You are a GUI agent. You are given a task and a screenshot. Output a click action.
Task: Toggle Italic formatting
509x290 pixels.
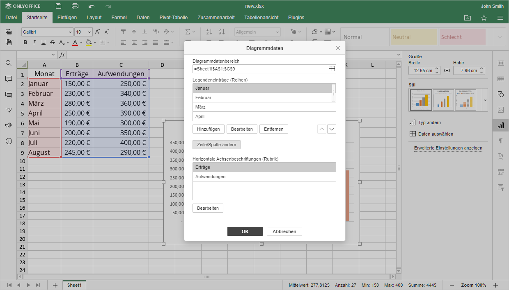tap(34, 42)
